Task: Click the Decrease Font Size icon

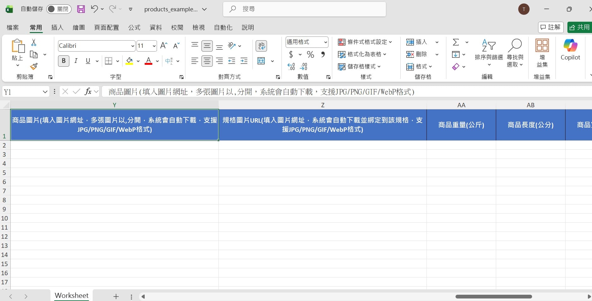Action: [176, 46]
